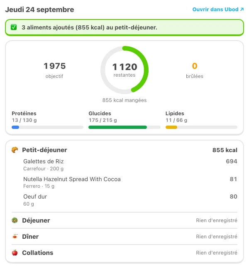Click the salad icon next to Déjeuner
249x269 pixels.
tap(15, 220)
